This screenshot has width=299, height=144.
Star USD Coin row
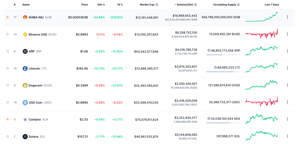point(8,102)
